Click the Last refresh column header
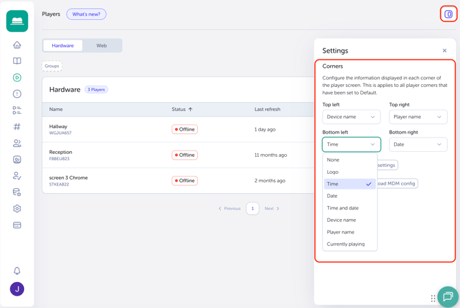This screenshot has width=460, height=308. [267, 109]
